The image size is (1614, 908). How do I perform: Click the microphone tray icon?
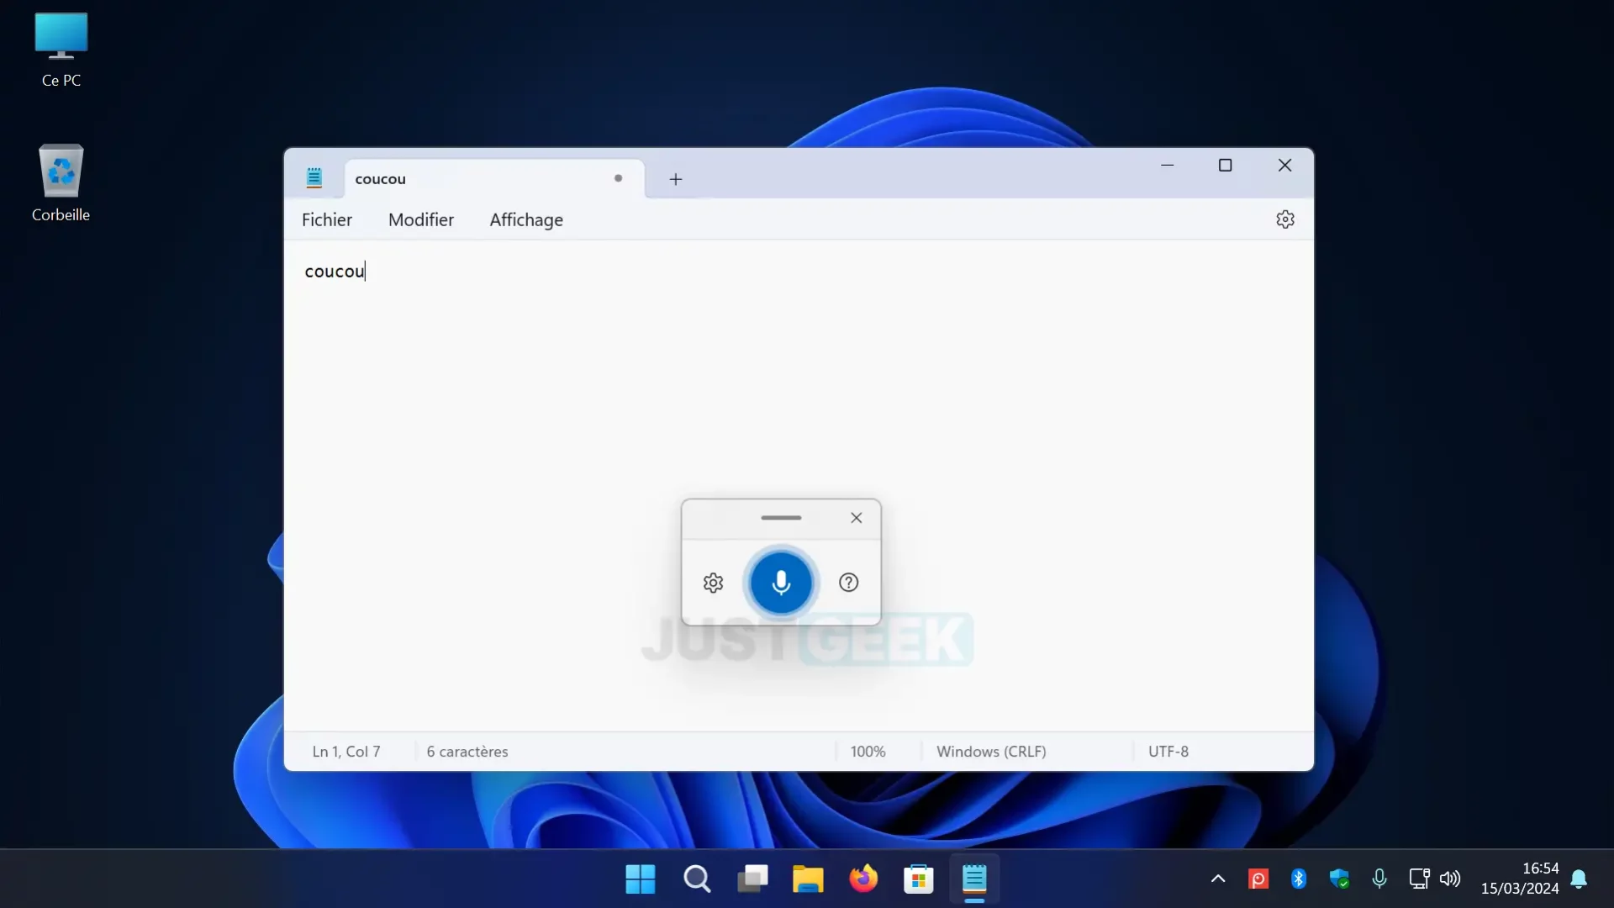pyautogui.click(x=1379, y=879)
